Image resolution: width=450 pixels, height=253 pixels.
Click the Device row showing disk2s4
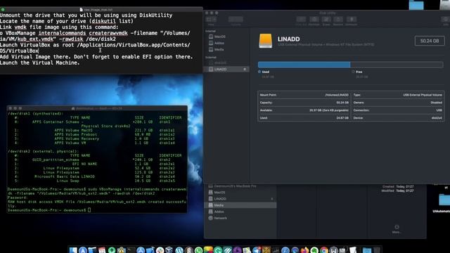coord(398,118)
